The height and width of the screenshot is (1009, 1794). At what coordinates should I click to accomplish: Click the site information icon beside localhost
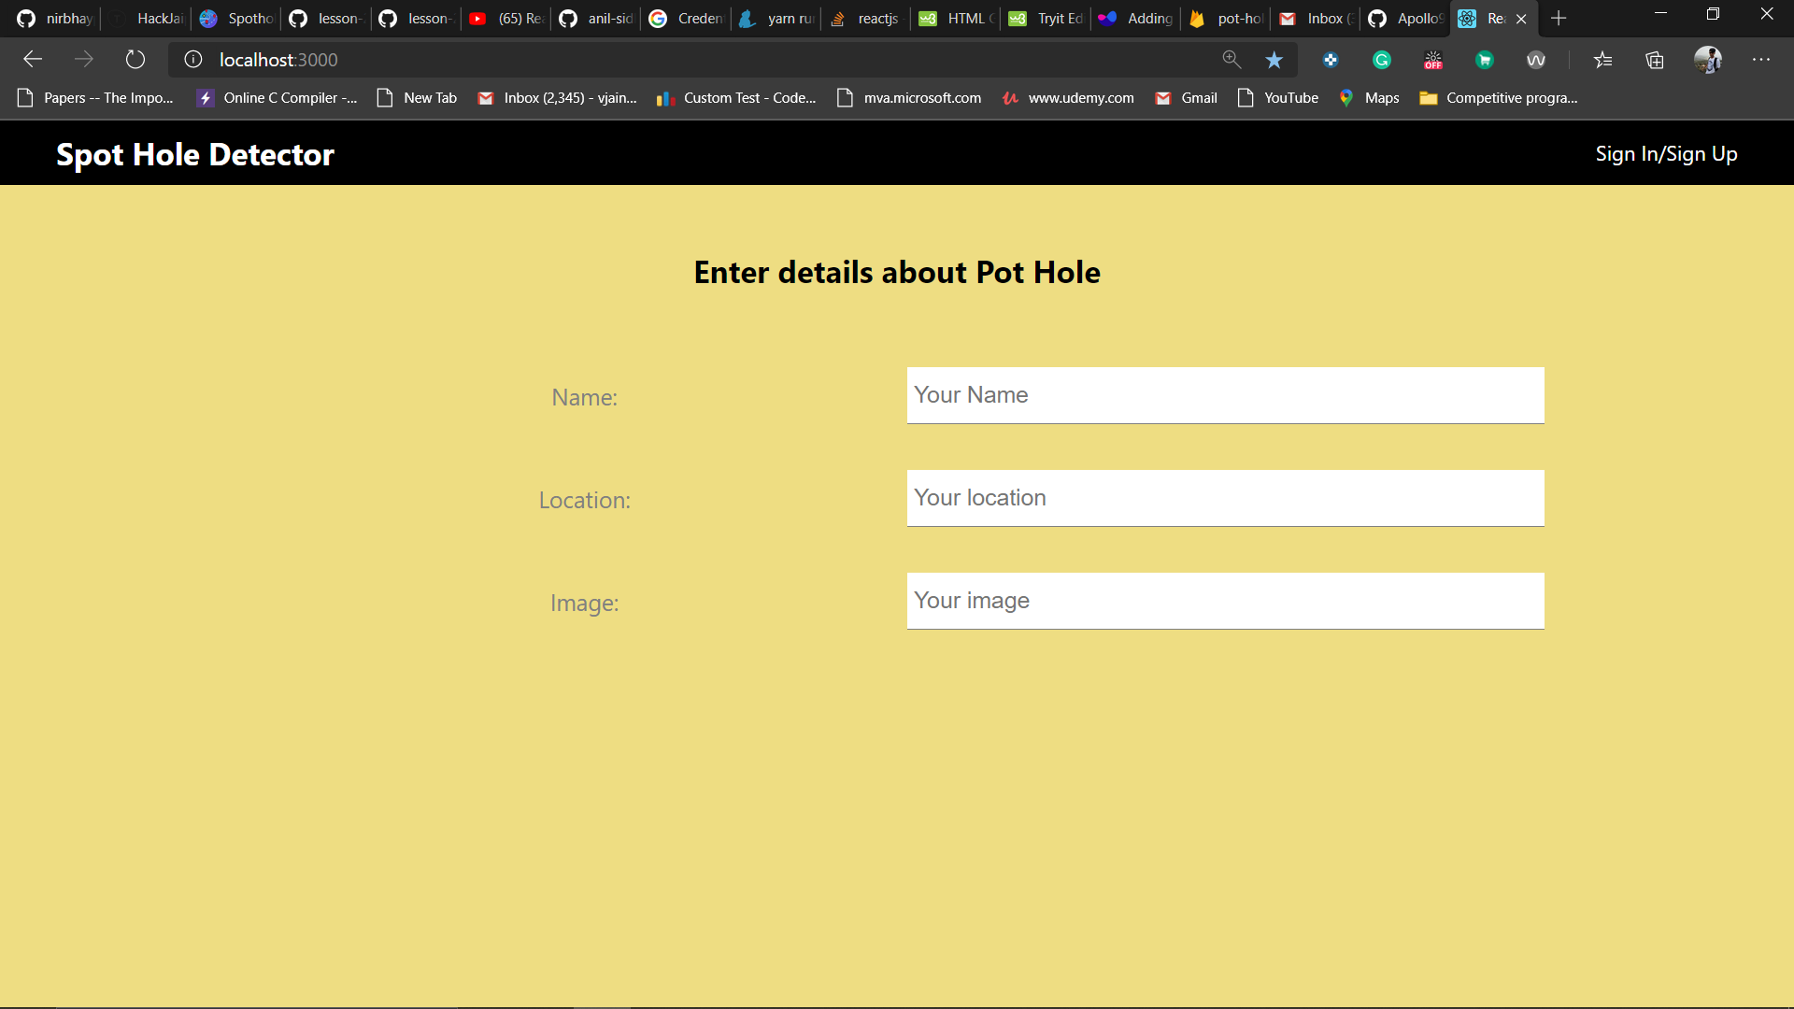193,60
